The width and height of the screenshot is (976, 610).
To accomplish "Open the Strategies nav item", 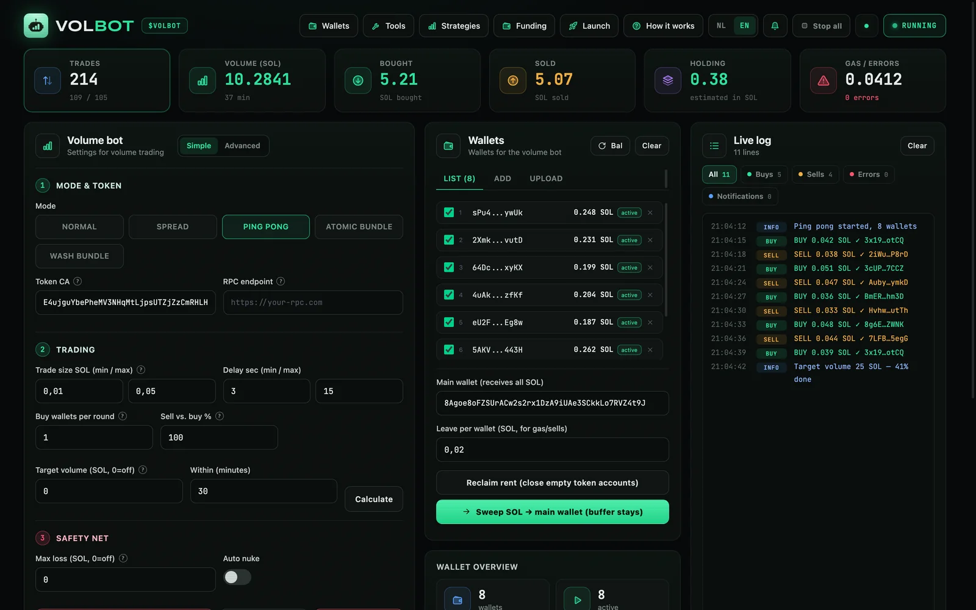I will [x=454, y=26].
